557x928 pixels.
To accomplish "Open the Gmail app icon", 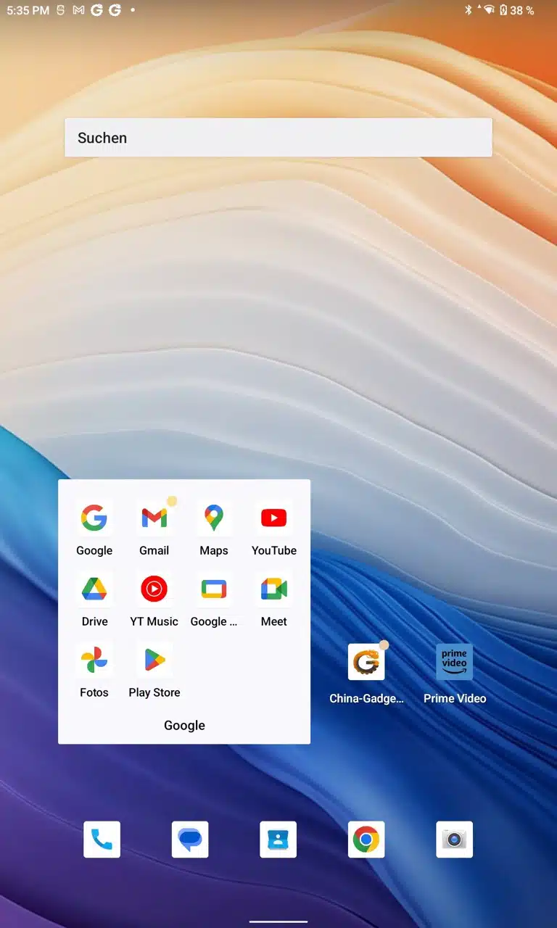I will [x=154, y=518].
